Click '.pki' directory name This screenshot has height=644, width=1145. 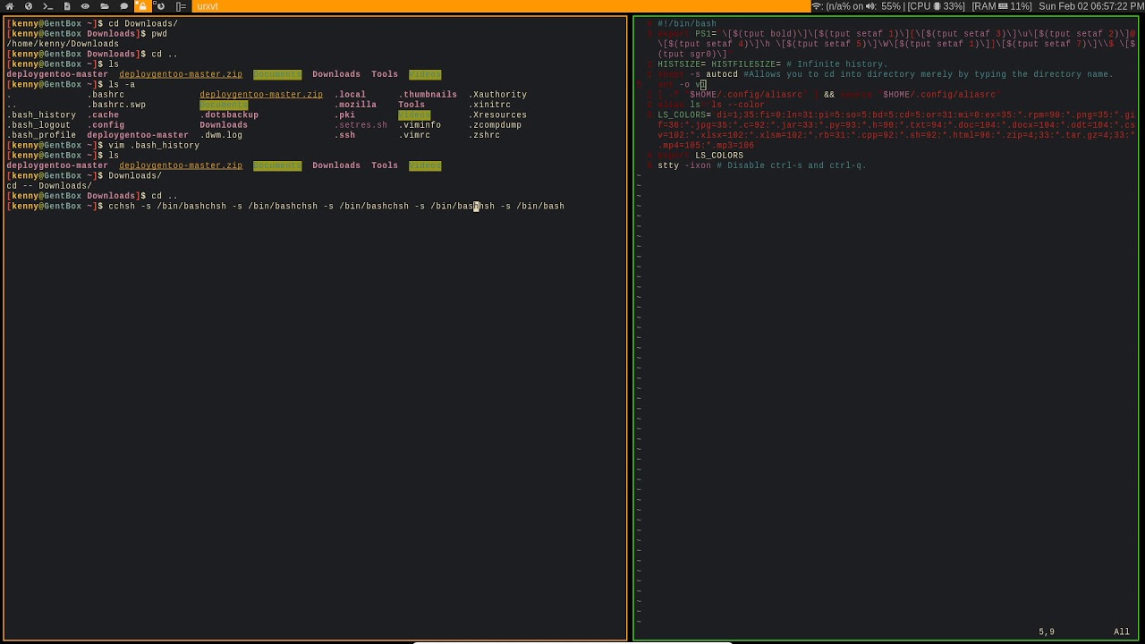click(x=344, y=114)
